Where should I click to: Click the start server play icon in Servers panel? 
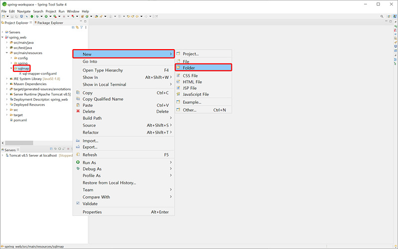coord(59,149)
